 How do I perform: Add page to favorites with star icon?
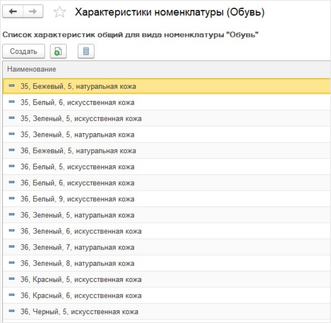pyautogui.click(x=59, y=13)
